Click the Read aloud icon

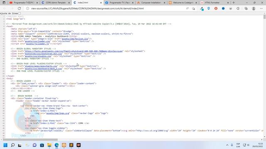pyautogui.click(x=187, y=8)
